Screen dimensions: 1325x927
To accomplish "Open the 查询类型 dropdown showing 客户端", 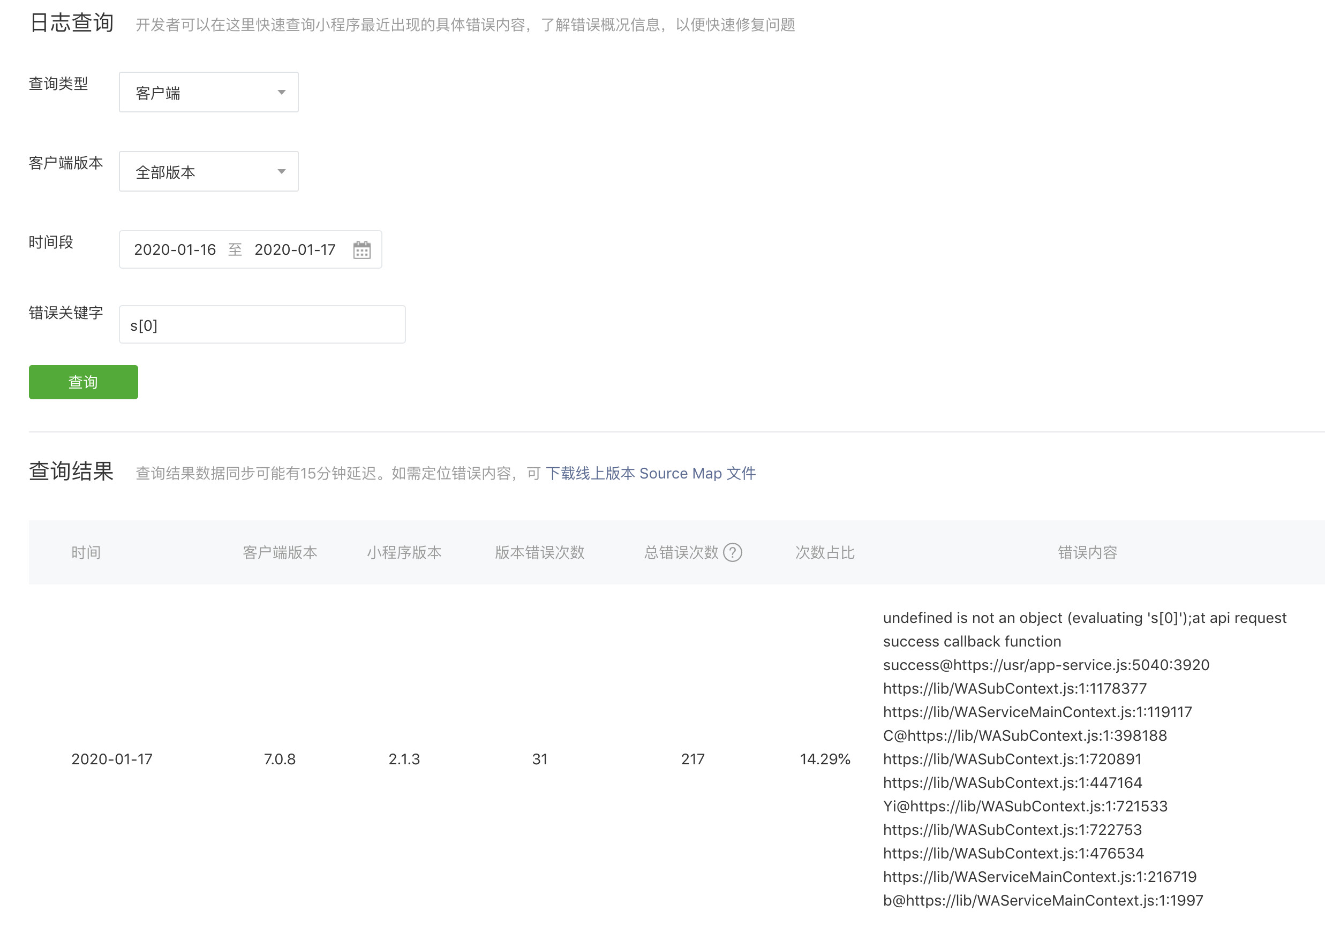I will coord(208,92).
